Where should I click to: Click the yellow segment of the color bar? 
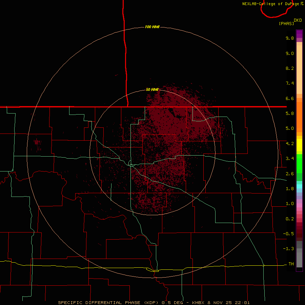coord(299,145)
